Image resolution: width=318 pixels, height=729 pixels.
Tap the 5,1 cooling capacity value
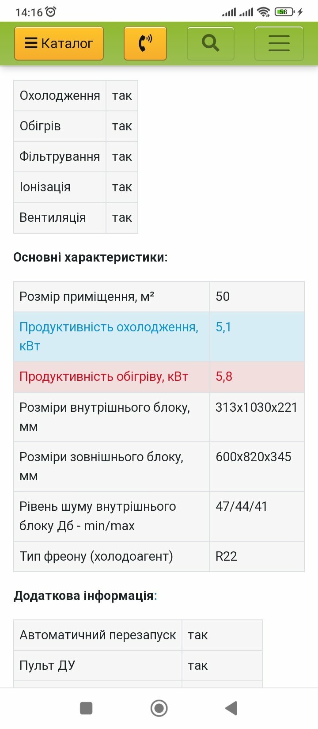point(223,327)
